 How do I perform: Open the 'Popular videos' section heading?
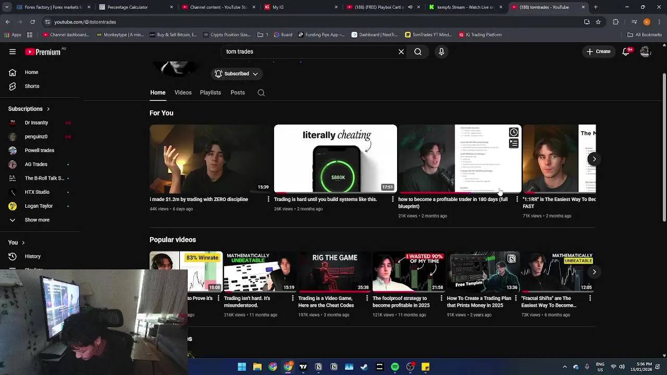[x=172, y=240]
